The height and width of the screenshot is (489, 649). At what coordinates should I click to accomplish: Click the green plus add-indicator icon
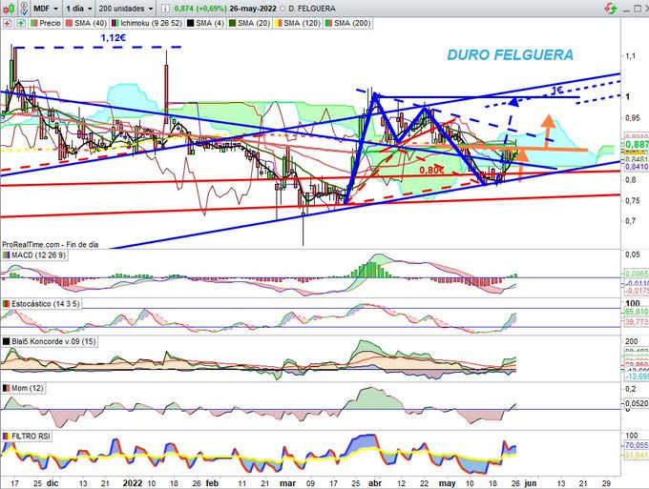point(20,24)
